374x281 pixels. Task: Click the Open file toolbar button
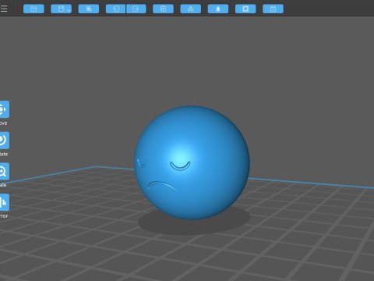[34, 9]
